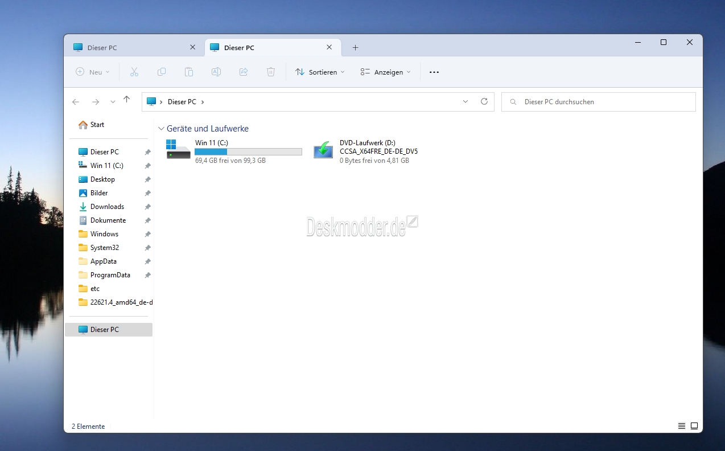This screenshot has width=725, height=451.
Task: Click Dieser PC breadcrumb in address bar
Action: point(182,102)
